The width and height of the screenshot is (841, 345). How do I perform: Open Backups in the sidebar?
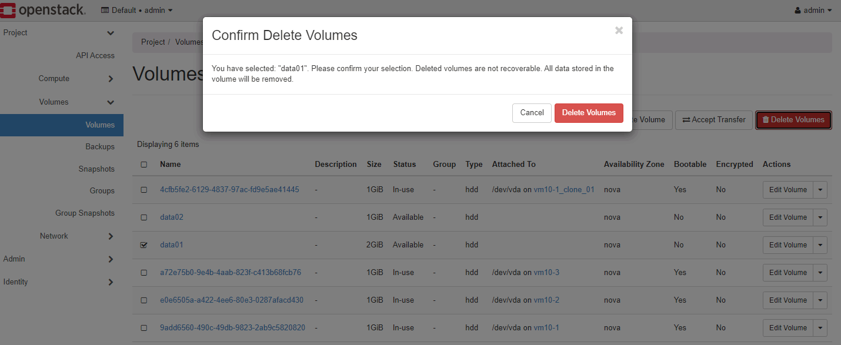[100, 147]
